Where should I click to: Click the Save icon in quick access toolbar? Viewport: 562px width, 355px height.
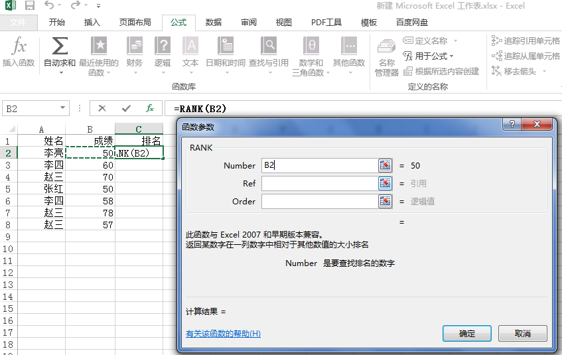(x=30, y=5)
